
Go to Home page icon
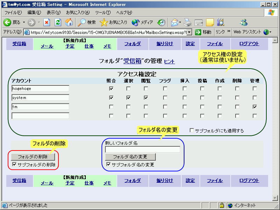click(x=69, y=22)
